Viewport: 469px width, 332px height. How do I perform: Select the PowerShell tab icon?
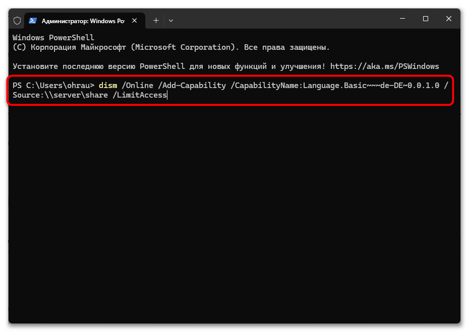(x=33, y=21)
